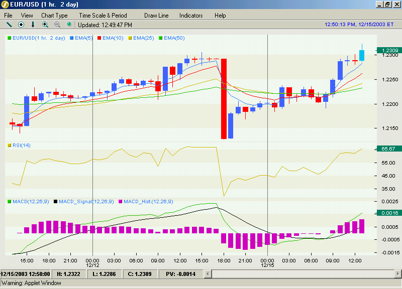Click the magenta MACD_Hist legend color square
Image resolution: width=402 pixels, height=289 pixels.
120,202
